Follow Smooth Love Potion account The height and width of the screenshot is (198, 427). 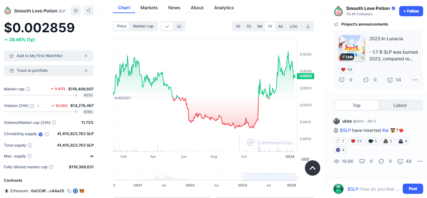(x=411, y=11)
